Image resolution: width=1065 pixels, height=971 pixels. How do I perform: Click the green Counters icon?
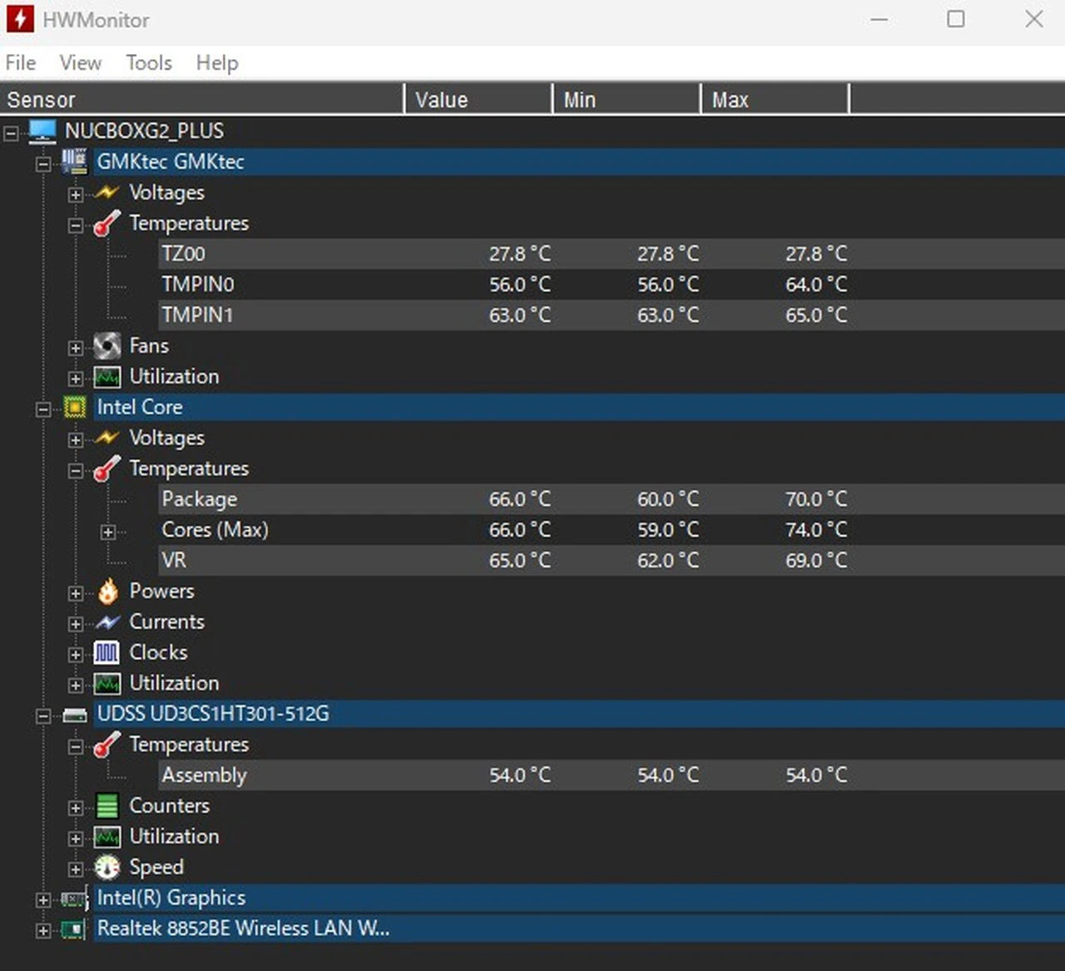click(x=106, y=806)
